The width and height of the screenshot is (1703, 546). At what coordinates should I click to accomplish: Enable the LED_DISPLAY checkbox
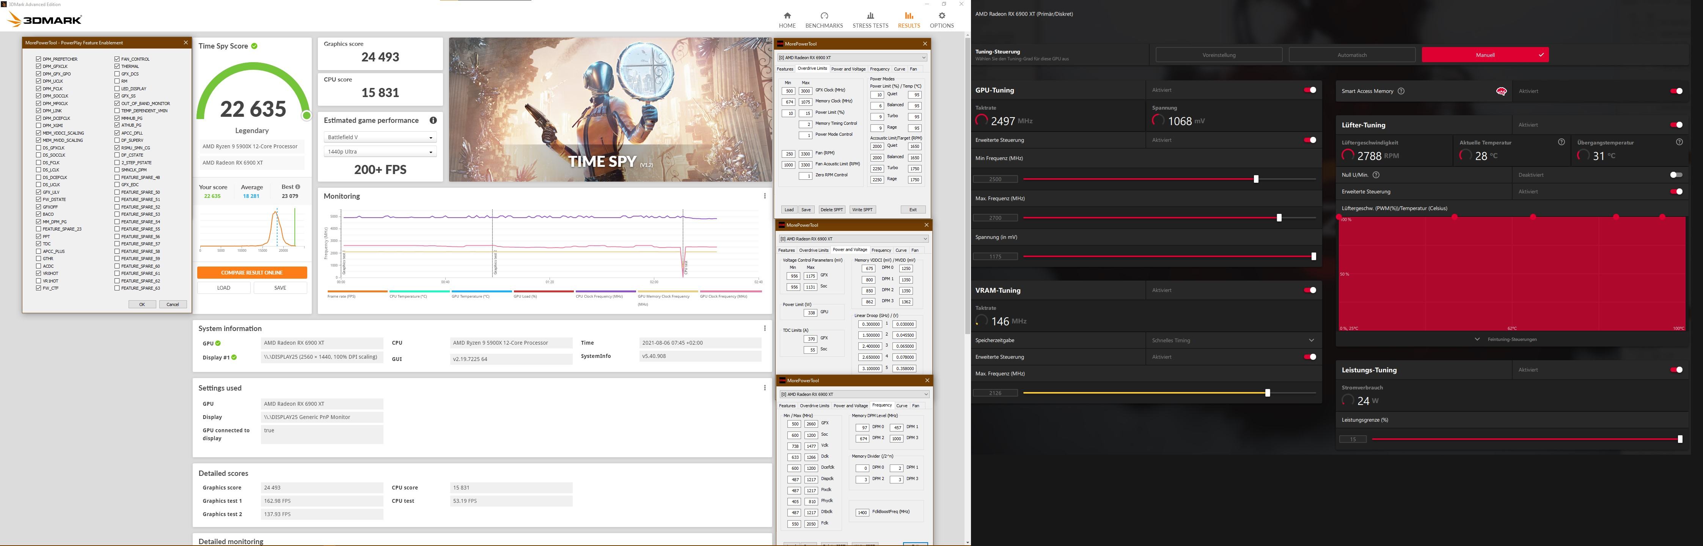coord(117,89)
